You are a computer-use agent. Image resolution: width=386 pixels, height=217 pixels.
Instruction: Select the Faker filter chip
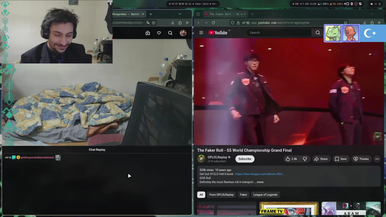(x=243, y=195)
